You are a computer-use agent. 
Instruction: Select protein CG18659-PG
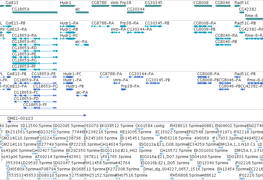coord(45,86)
